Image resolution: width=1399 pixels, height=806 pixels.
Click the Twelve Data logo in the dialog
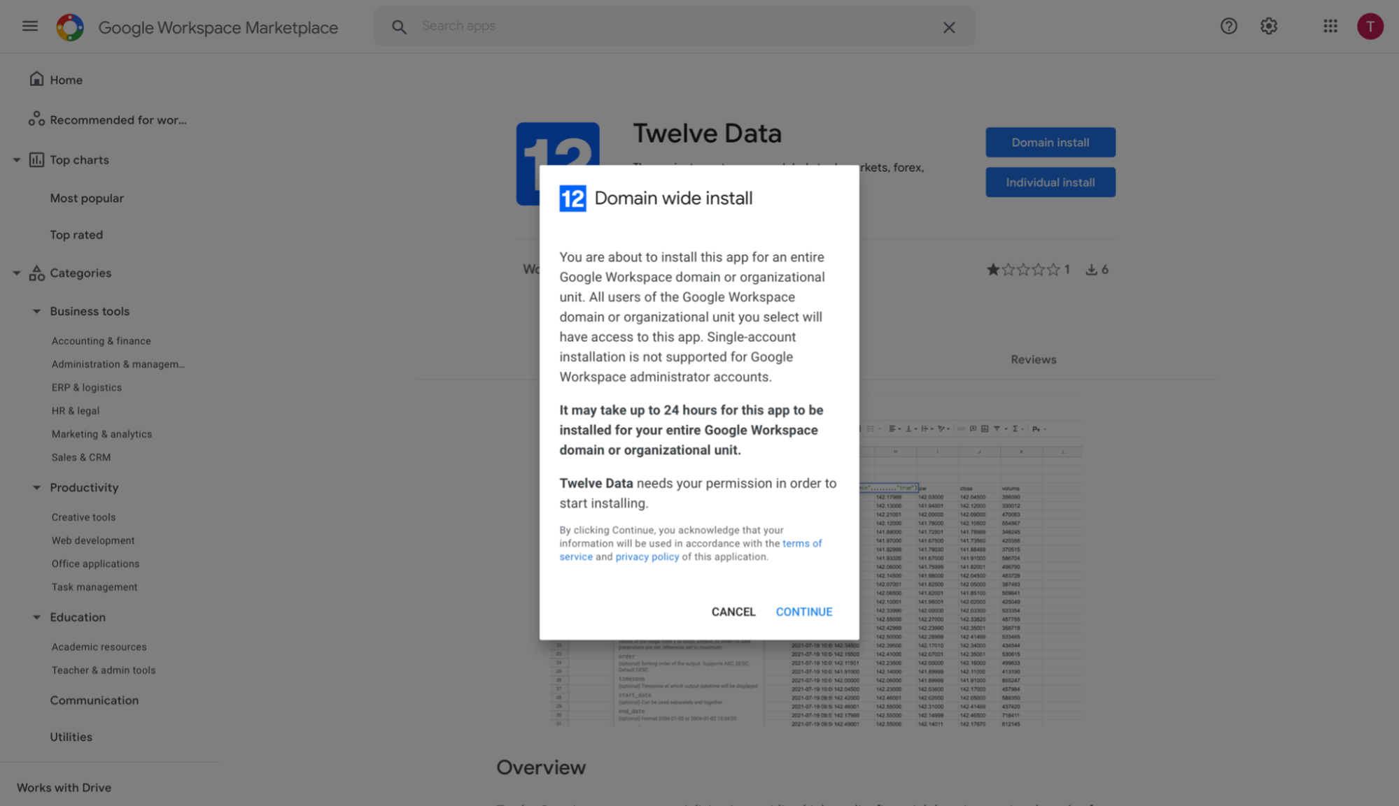click(x=572, y=199)
